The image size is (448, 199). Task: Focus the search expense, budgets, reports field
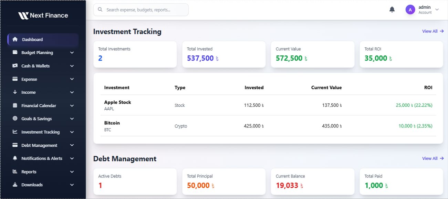141,10
